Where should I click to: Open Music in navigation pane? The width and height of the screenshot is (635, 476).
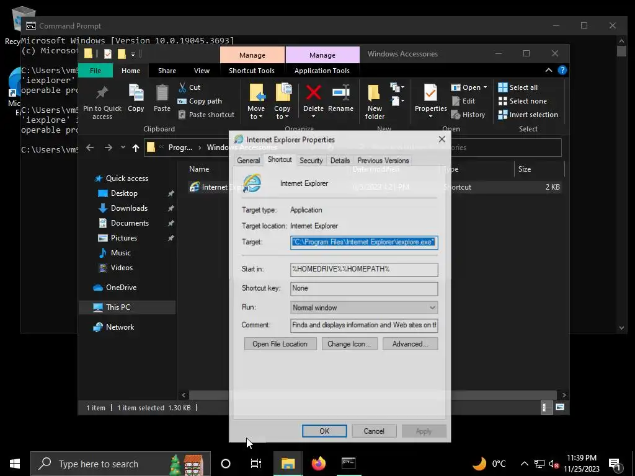(x=115, y=253)
